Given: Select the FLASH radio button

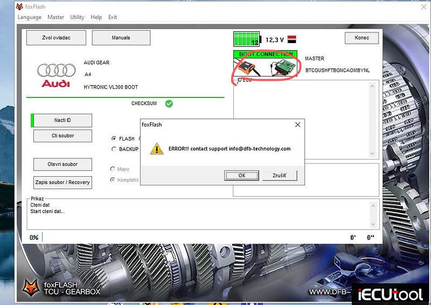Looking at the screenshot, I should pos(114,138).
